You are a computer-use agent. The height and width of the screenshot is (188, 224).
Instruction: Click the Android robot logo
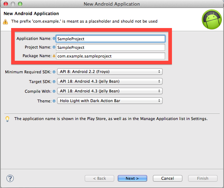click(212, 19)
